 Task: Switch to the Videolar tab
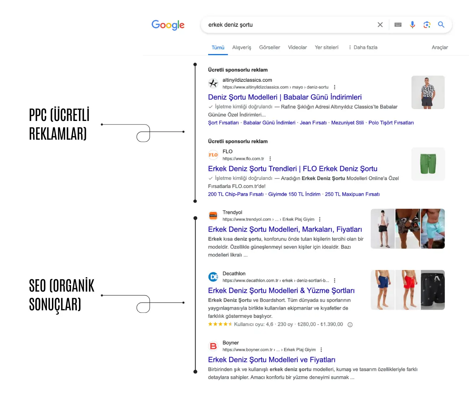(x=297, y=48)
